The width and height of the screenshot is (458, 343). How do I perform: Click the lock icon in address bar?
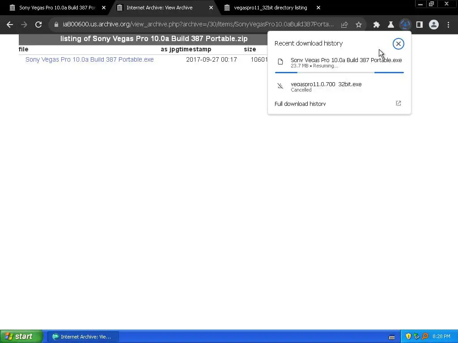click(x=56, y=25)
